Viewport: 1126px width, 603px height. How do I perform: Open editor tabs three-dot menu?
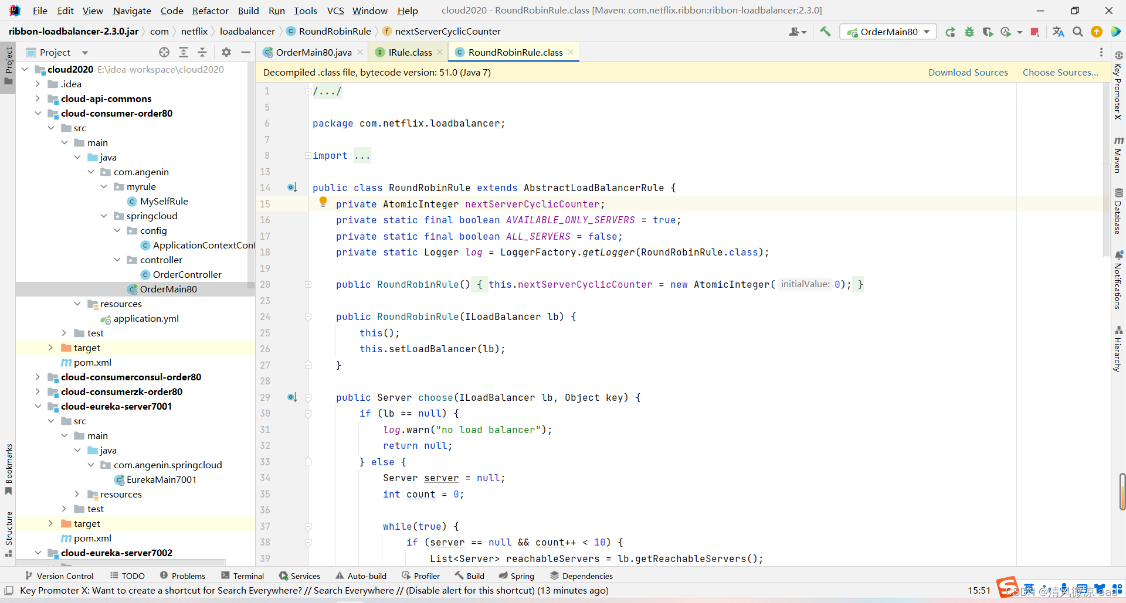pyautogui.click(x=1101, y=52)
